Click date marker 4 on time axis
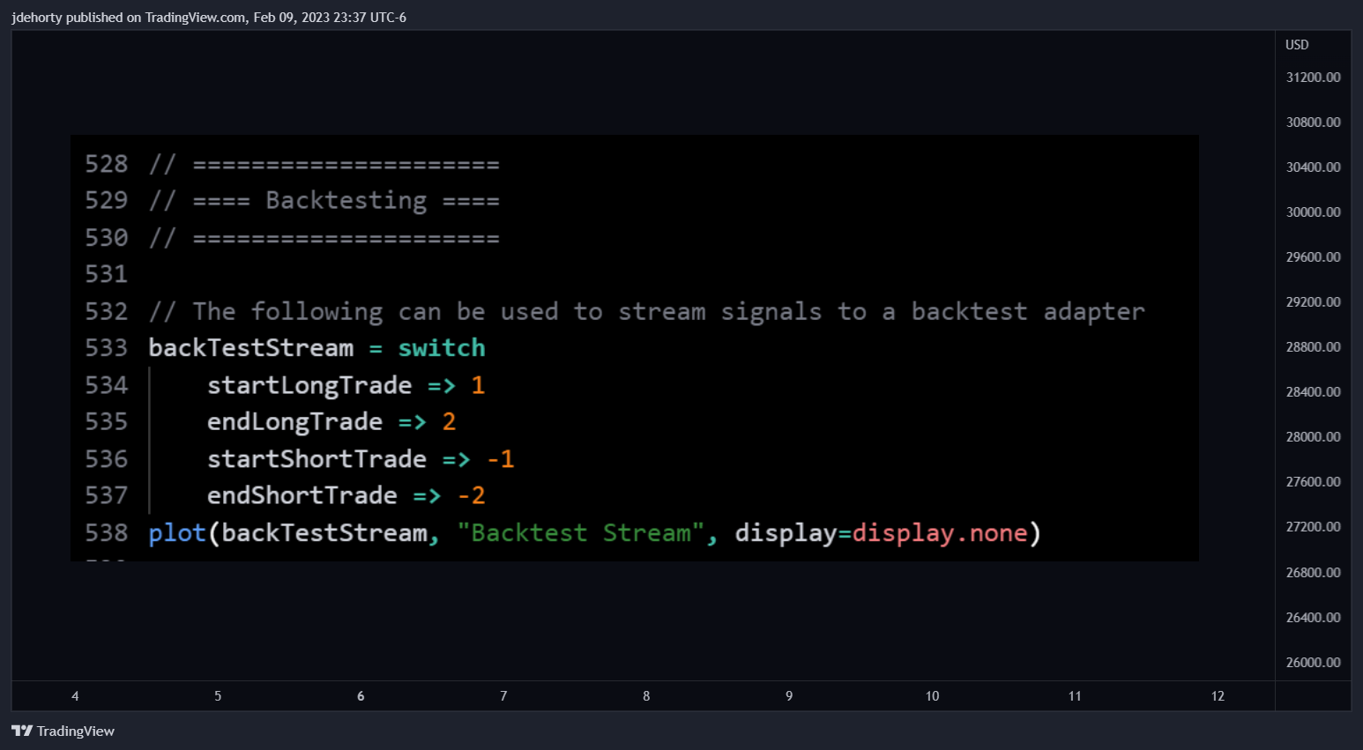Viewport: 1363px width, 750px height. [x=75, y=696]
